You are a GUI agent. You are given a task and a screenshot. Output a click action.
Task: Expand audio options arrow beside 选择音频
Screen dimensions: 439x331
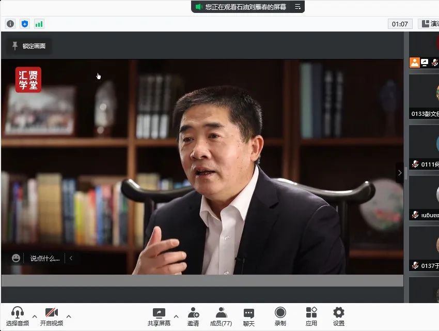click(35, 317)
